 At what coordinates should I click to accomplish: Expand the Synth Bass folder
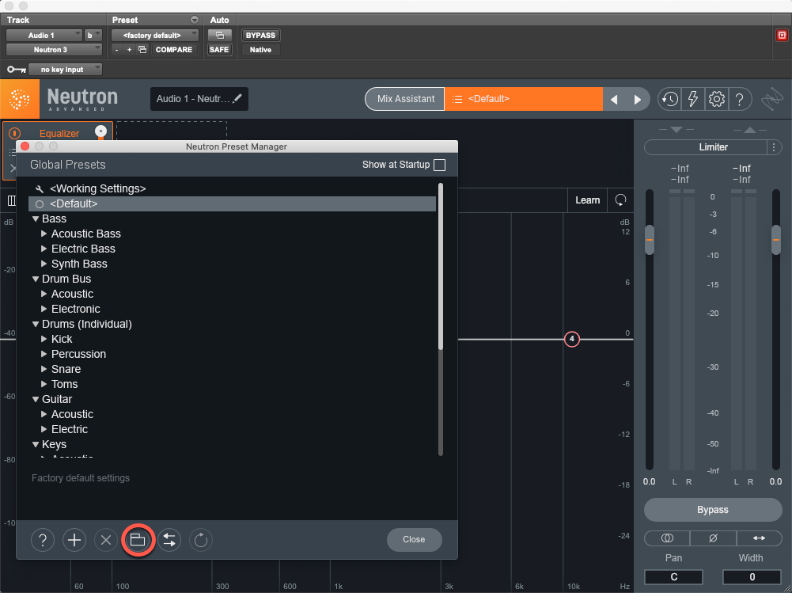[44, 264]
